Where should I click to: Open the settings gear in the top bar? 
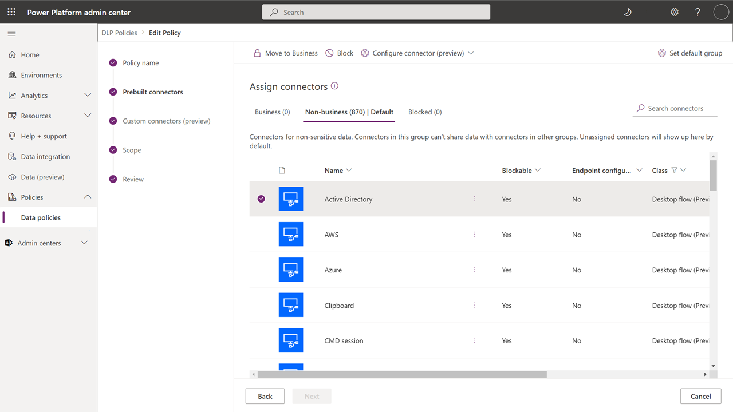pos(674,11)
